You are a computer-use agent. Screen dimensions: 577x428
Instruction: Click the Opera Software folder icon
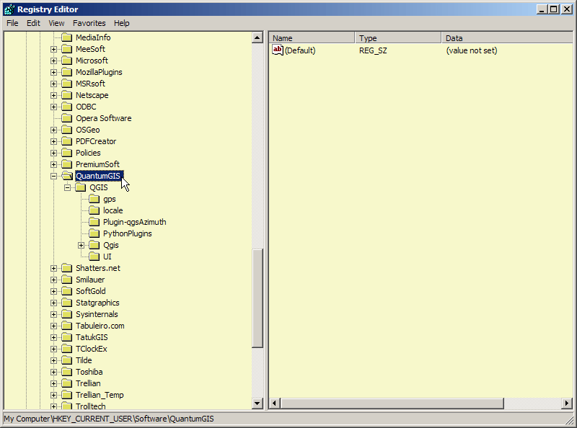pyautogui.click(x=66, y=118)
